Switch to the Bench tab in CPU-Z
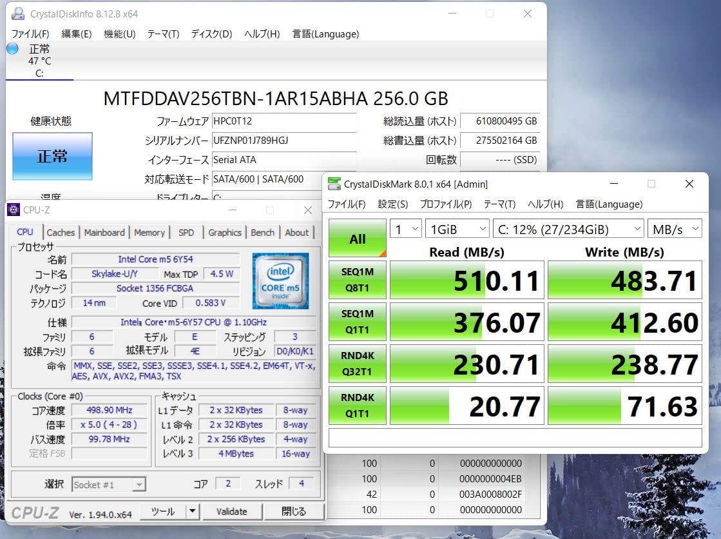This screenshot has height=539, width=721. pos(263,233)
